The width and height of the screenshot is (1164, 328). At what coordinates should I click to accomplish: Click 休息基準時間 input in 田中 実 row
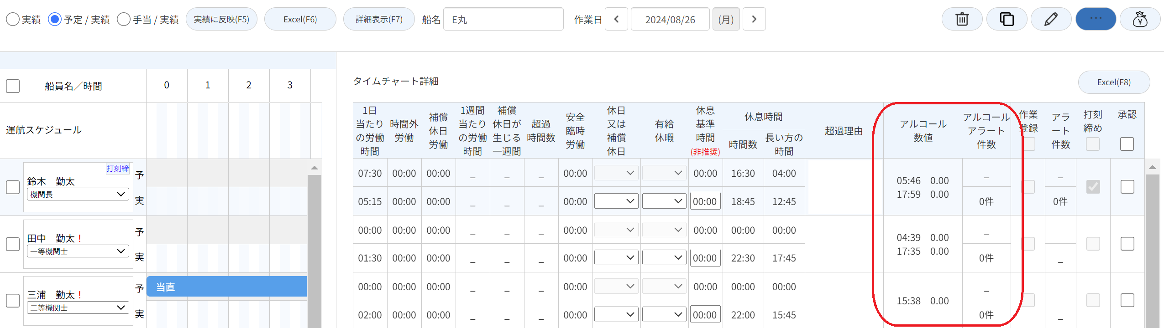point(705,258)
